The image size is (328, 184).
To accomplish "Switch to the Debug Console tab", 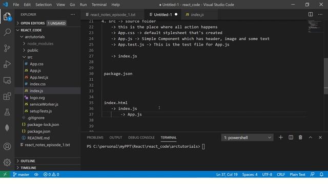I will [x=141, y=137].
